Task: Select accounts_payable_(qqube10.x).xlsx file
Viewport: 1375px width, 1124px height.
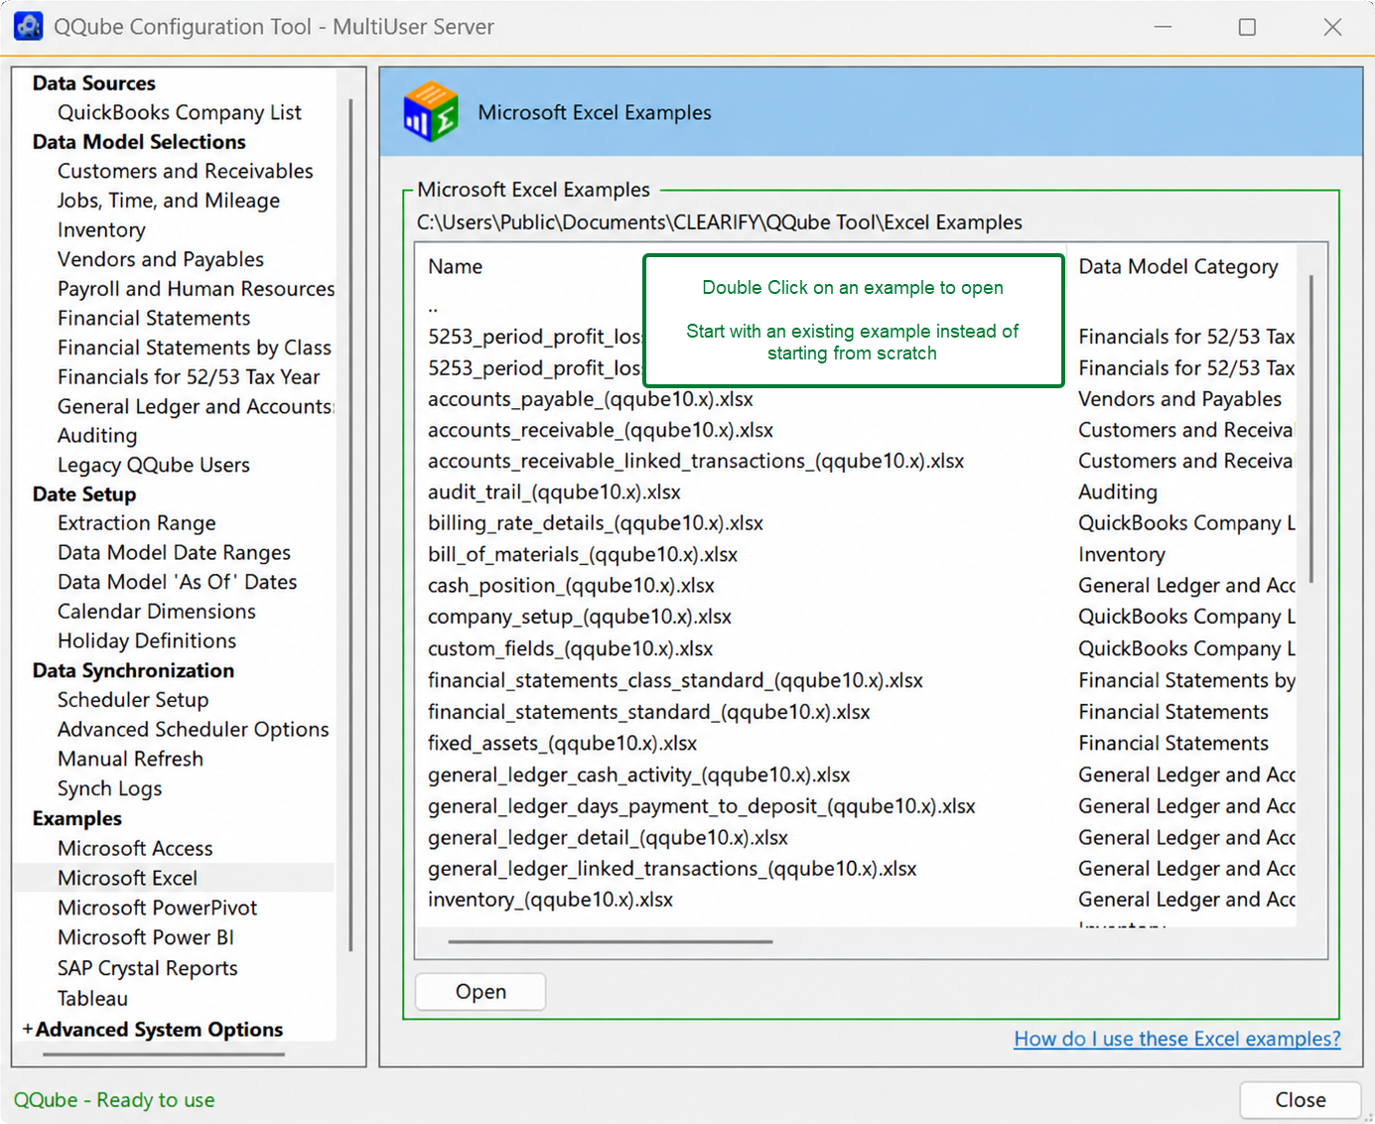Action: [591, 399]
